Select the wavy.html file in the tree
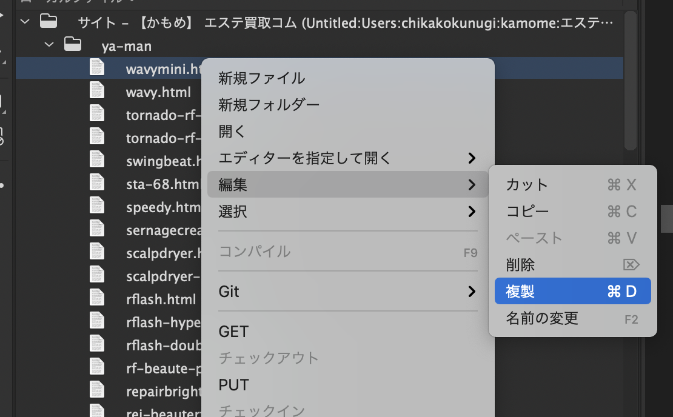The height and width of the screenshot is (417, 673). (158, 93)
